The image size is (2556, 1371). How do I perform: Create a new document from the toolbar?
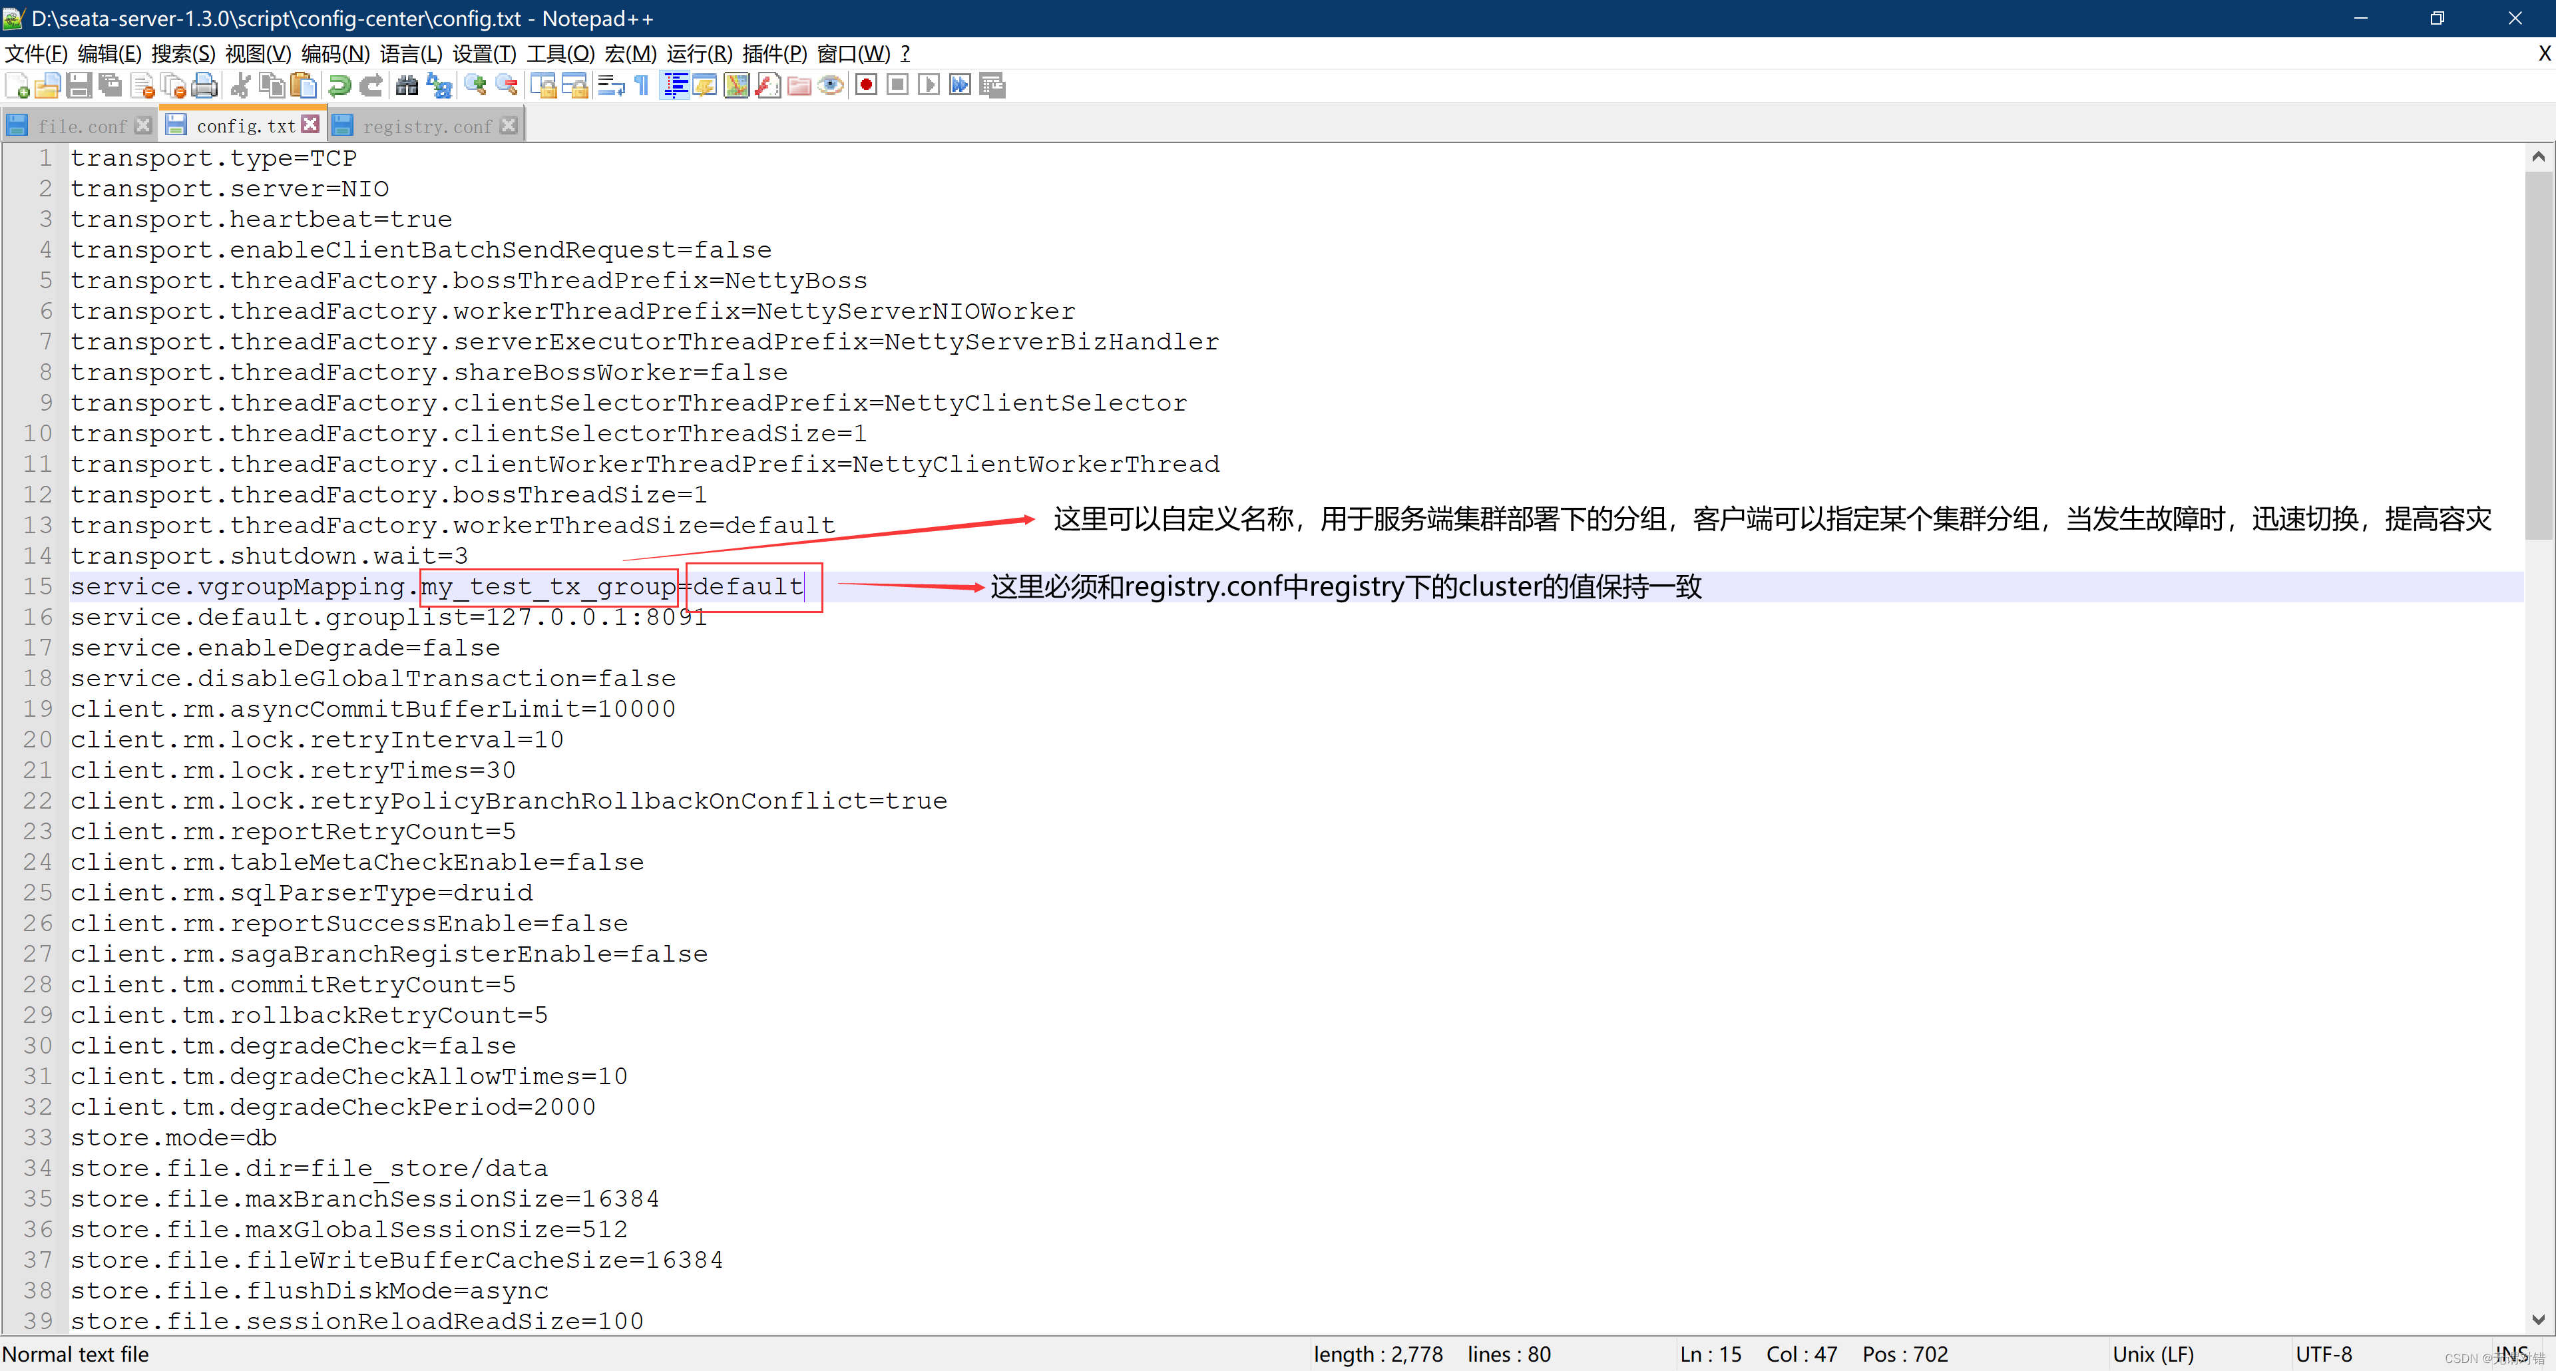pyautogui.click(x=17, y=87)
